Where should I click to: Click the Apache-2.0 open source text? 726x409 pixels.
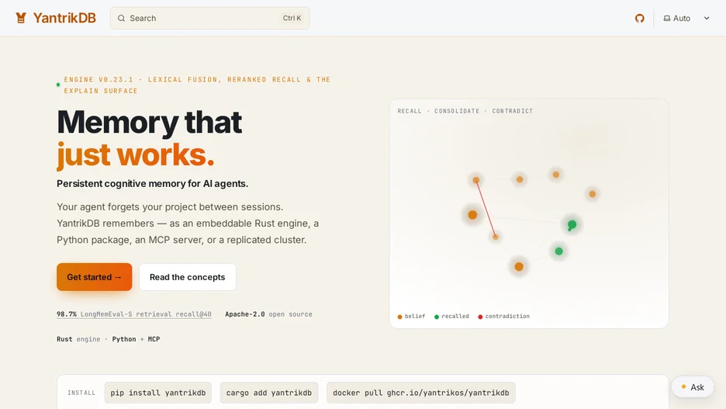coord(268,314)
